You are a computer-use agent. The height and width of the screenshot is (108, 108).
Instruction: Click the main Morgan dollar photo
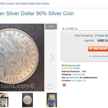coord(22,58)
